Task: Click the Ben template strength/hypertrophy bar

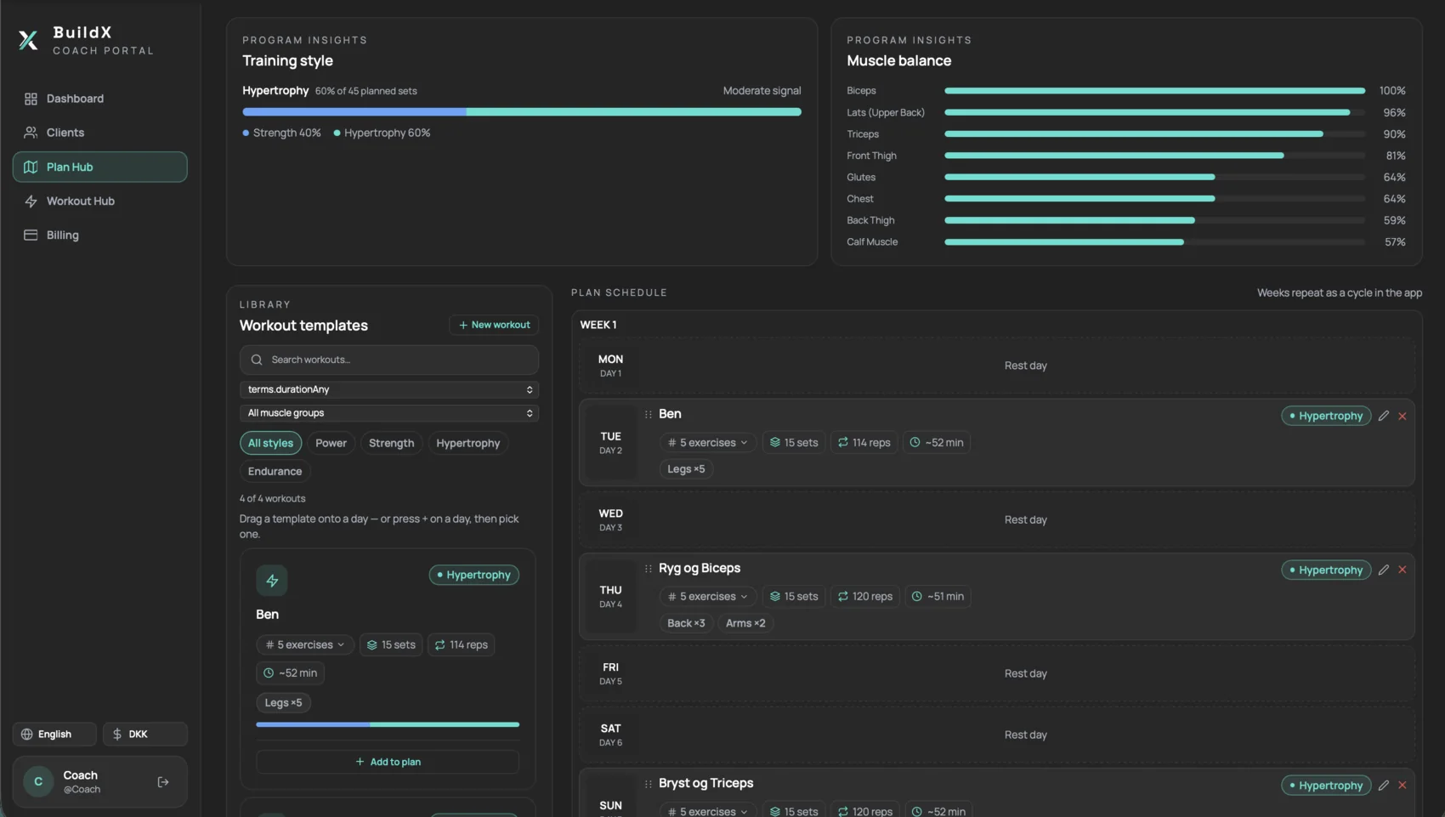Action: [x=388, y=724]
